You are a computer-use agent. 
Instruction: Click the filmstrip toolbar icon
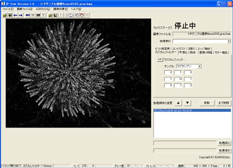click(38, 15)
